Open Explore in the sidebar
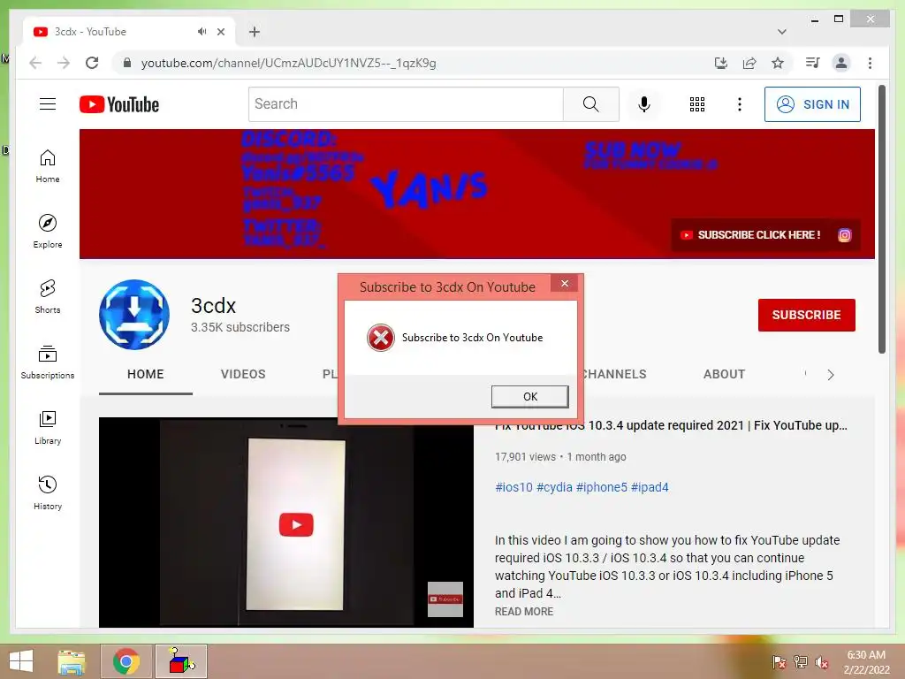The width and height of the screenshot is (905, 679). [48, 231]
